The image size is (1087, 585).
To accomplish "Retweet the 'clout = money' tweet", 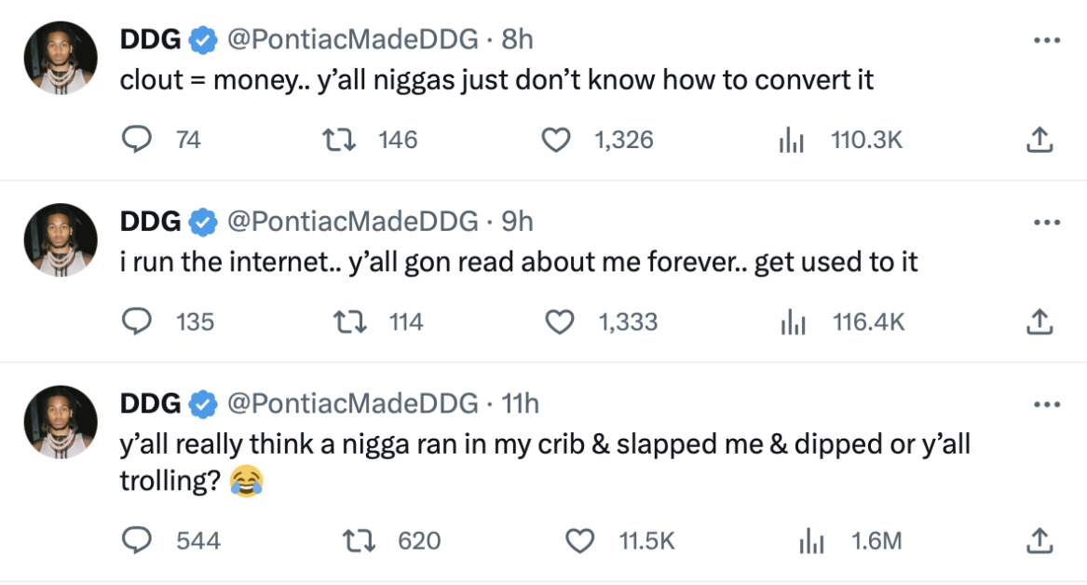I will click(340, 140).
